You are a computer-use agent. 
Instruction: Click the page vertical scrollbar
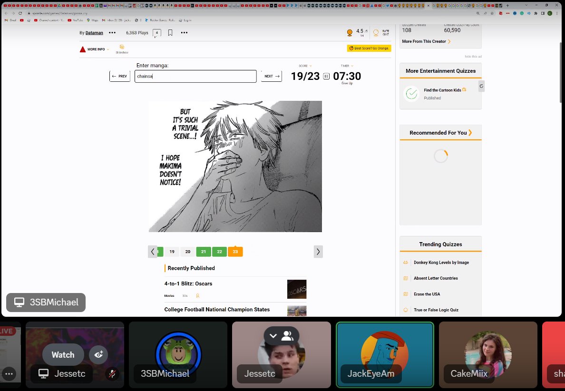(x=561, y=72)
